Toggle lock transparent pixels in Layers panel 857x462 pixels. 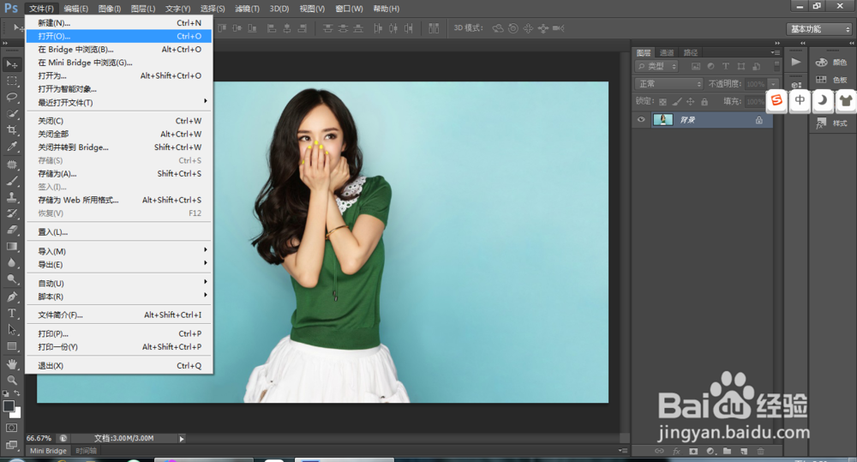(x=662, y=102)
